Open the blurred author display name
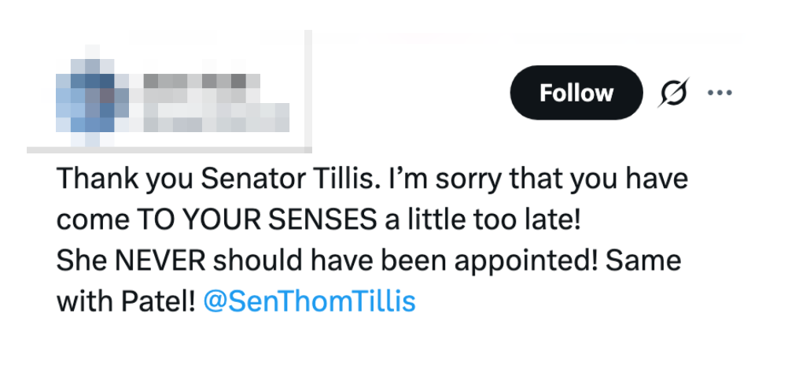Image resolution: width=788 pixels, height=376 pixels. coord(197,82)
